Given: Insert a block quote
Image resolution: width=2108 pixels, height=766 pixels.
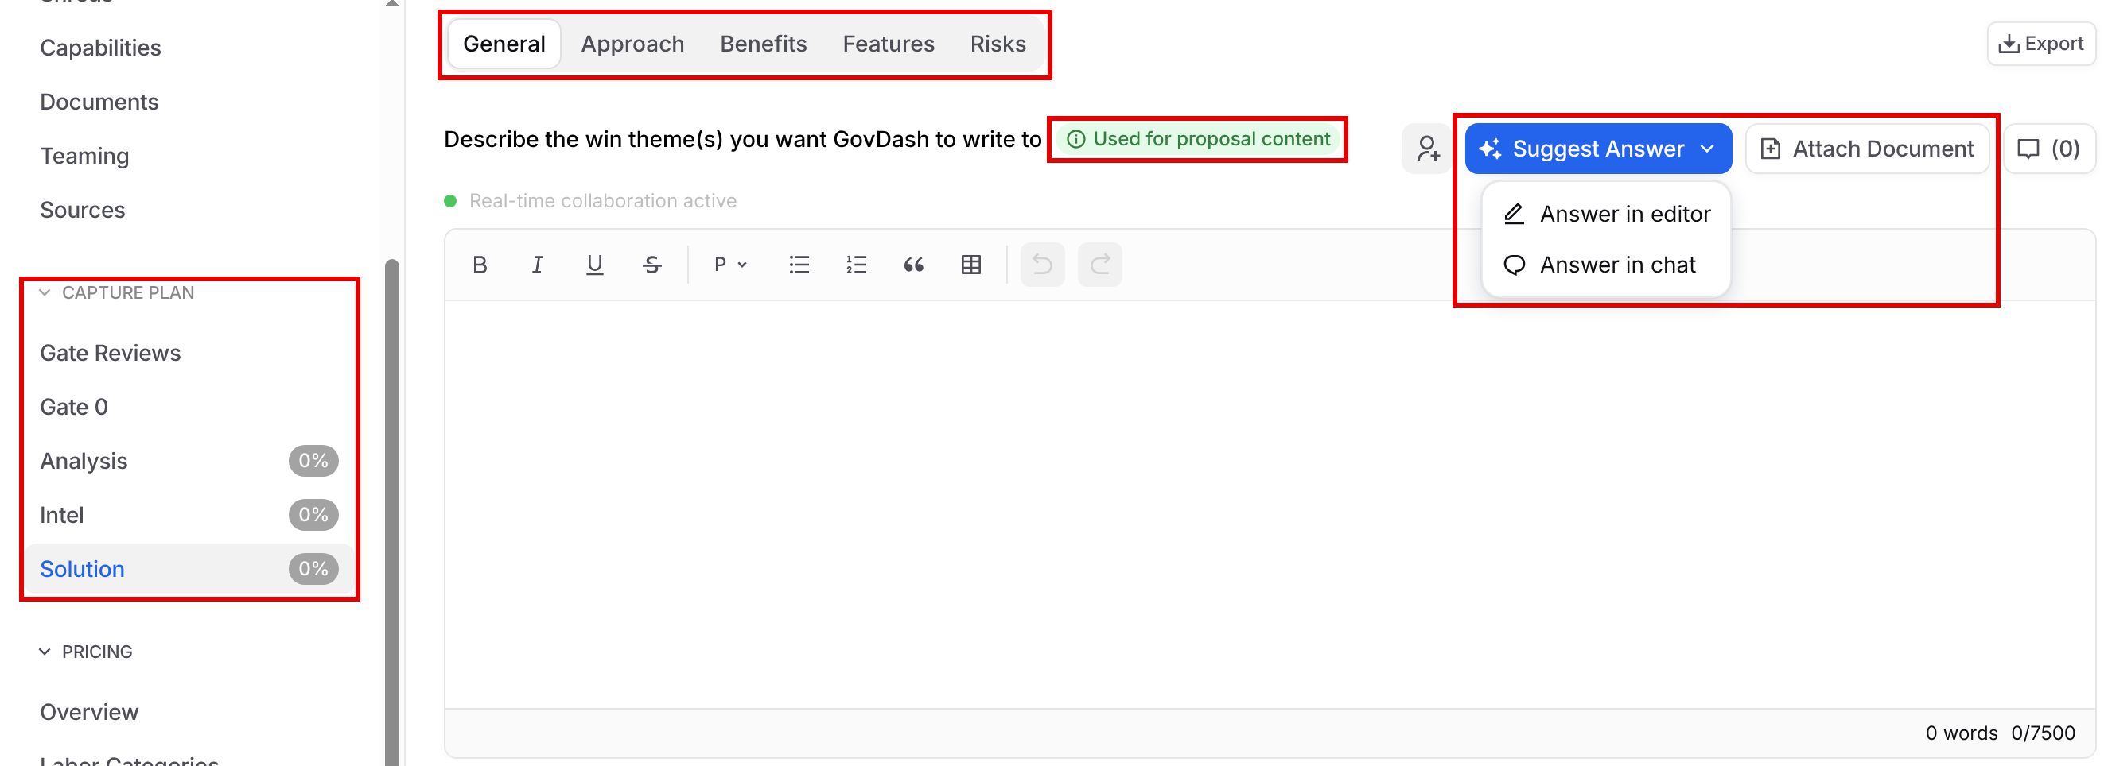Looking at the screenshot, I should point(913,265).
